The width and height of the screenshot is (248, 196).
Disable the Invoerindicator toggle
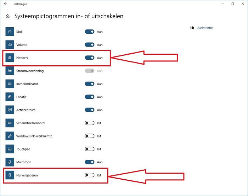[90, 84]
